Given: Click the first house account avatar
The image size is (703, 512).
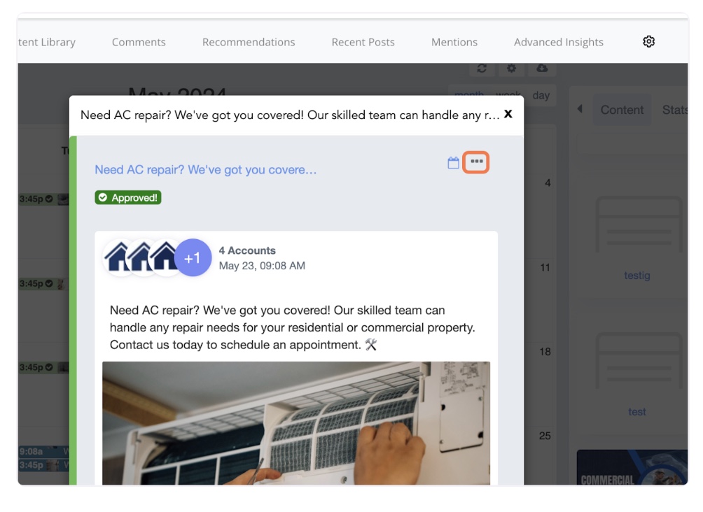Looking at the screenshot, I should pyautogui.click(x=119, y=258).
